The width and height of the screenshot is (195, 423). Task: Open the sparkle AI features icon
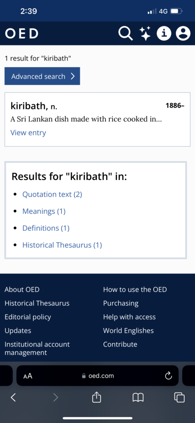[x=145, y=33]
